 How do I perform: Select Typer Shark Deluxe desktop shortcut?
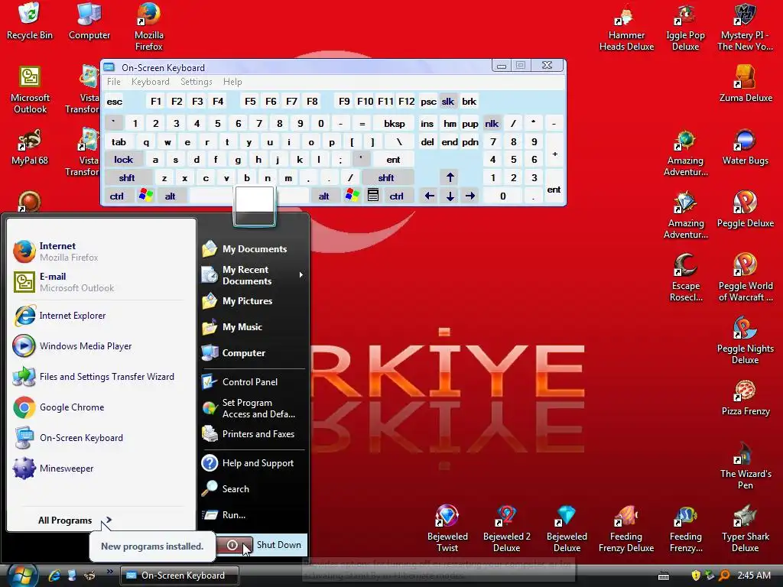[x=745, y=528]
